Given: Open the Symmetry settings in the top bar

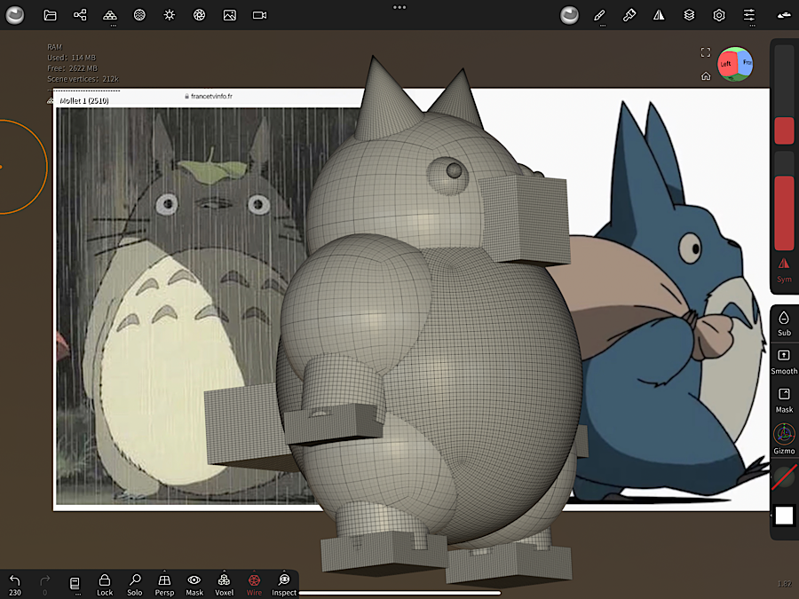Looking at the screenshot, I should point(659,15).
